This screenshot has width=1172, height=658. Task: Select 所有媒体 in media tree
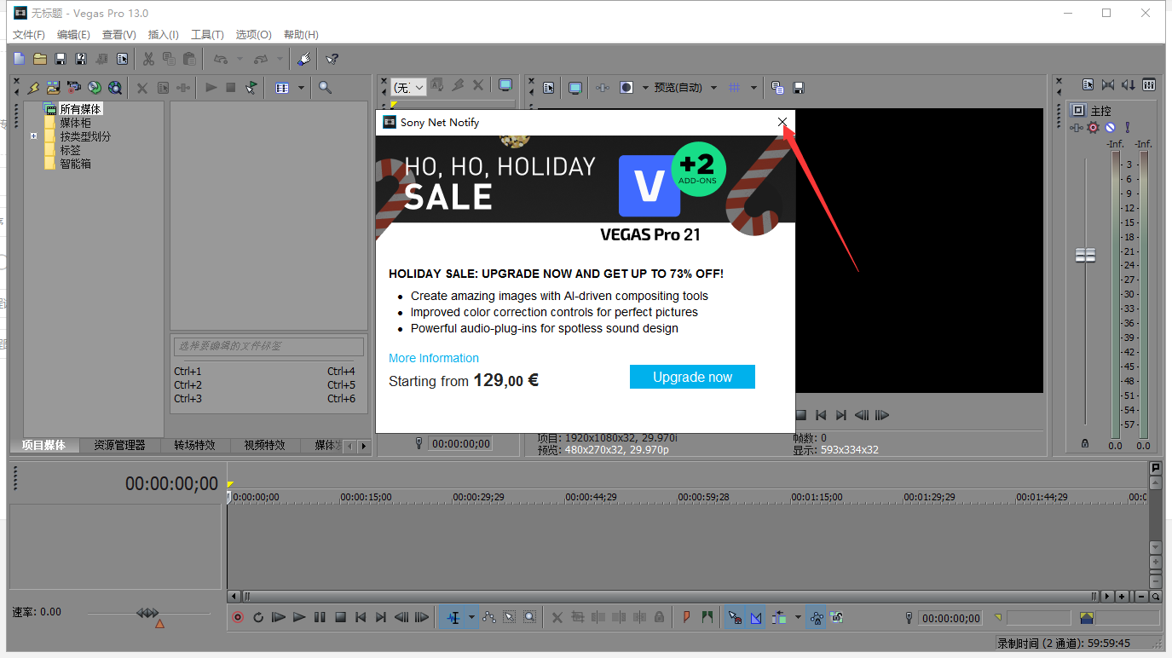click(x=80, y=109)
